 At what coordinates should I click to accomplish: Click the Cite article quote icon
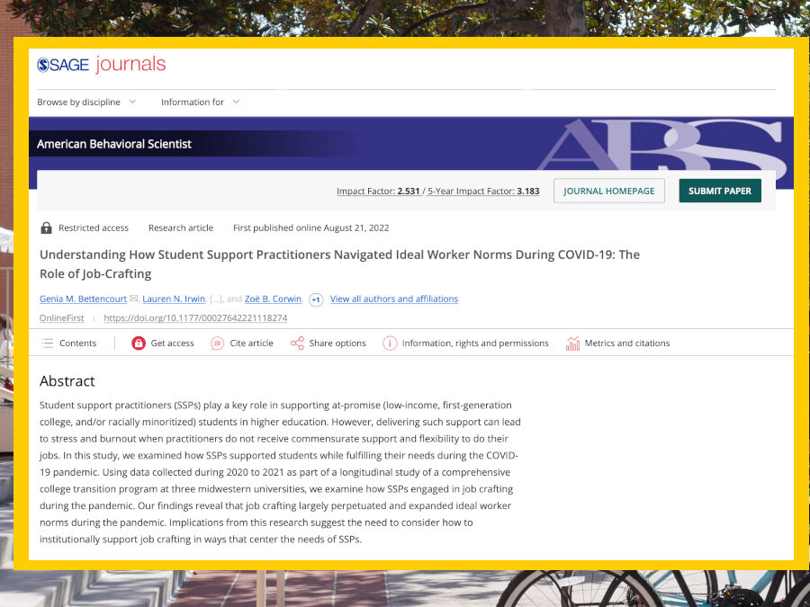coord(218,344)
